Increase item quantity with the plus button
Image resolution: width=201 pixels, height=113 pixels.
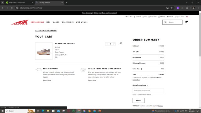[114, 44]
